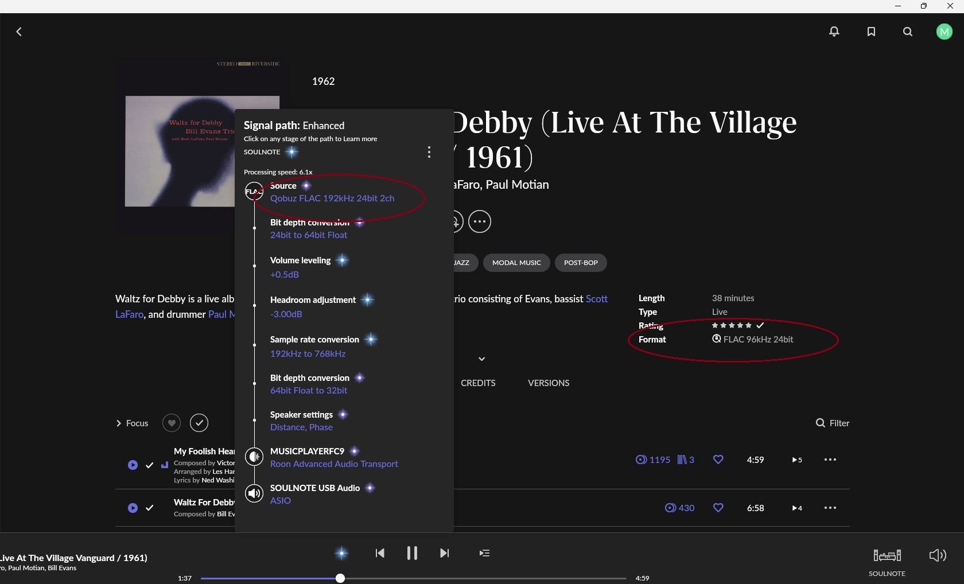Viewport: 964px width, 584px height.
Task: Switch to the VERSIONS tab
Action: coord(548,383)
